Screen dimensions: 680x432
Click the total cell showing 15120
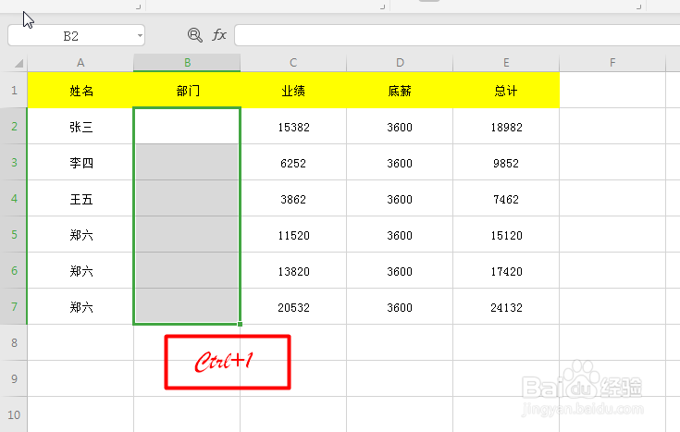506,234
